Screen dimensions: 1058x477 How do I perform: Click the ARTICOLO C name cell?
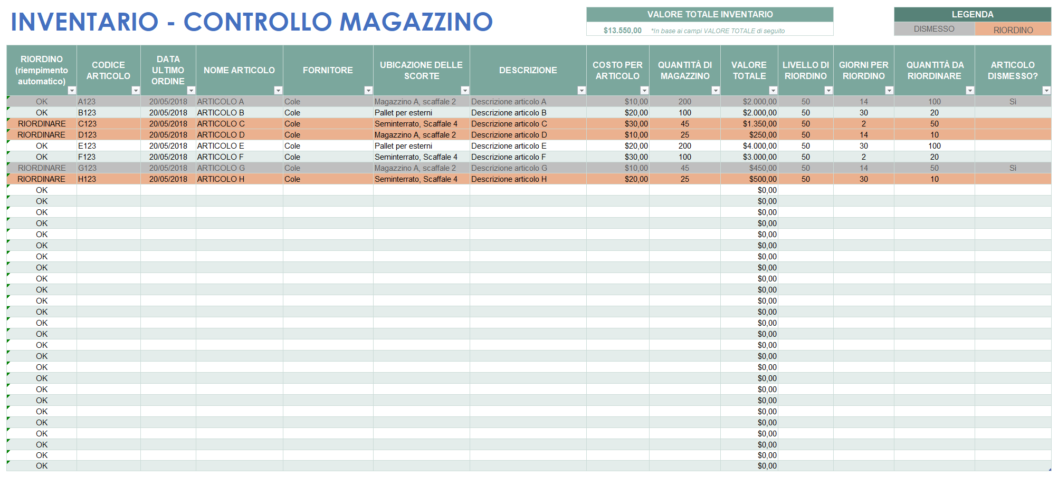[x=239, y=123]
